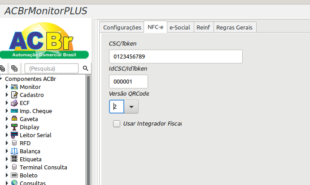Open the Reinf tab
Viewport: 310px width, 185px height.
coord(203,27)
